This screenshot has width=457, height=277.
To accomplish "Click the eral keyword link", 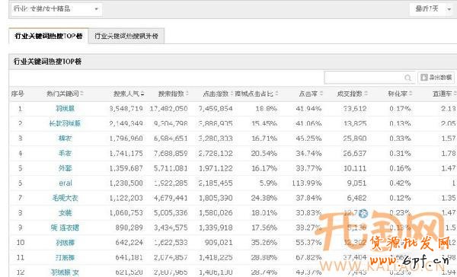I will pos(66,183).
